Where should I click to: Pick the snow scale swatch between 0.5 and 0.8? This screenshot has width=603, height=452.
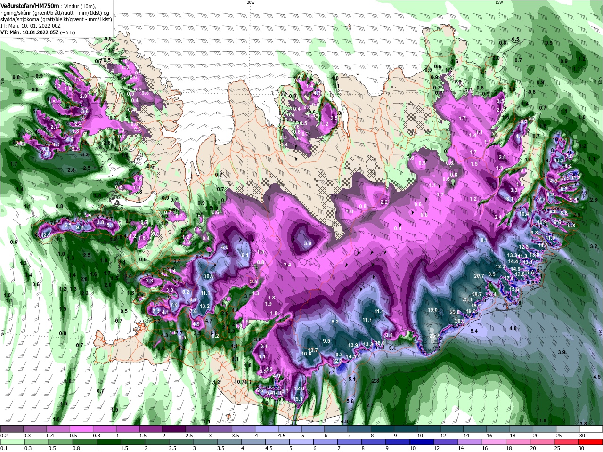pos(81,429)
